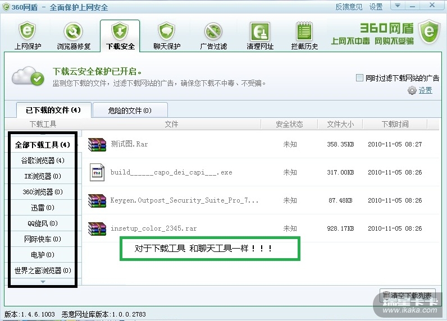The image size is (447, 321).
Task: Sort by the 安全状态 column header
Action: pos(289,124)
